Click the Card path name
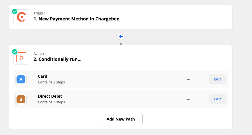 pos(43,76)
